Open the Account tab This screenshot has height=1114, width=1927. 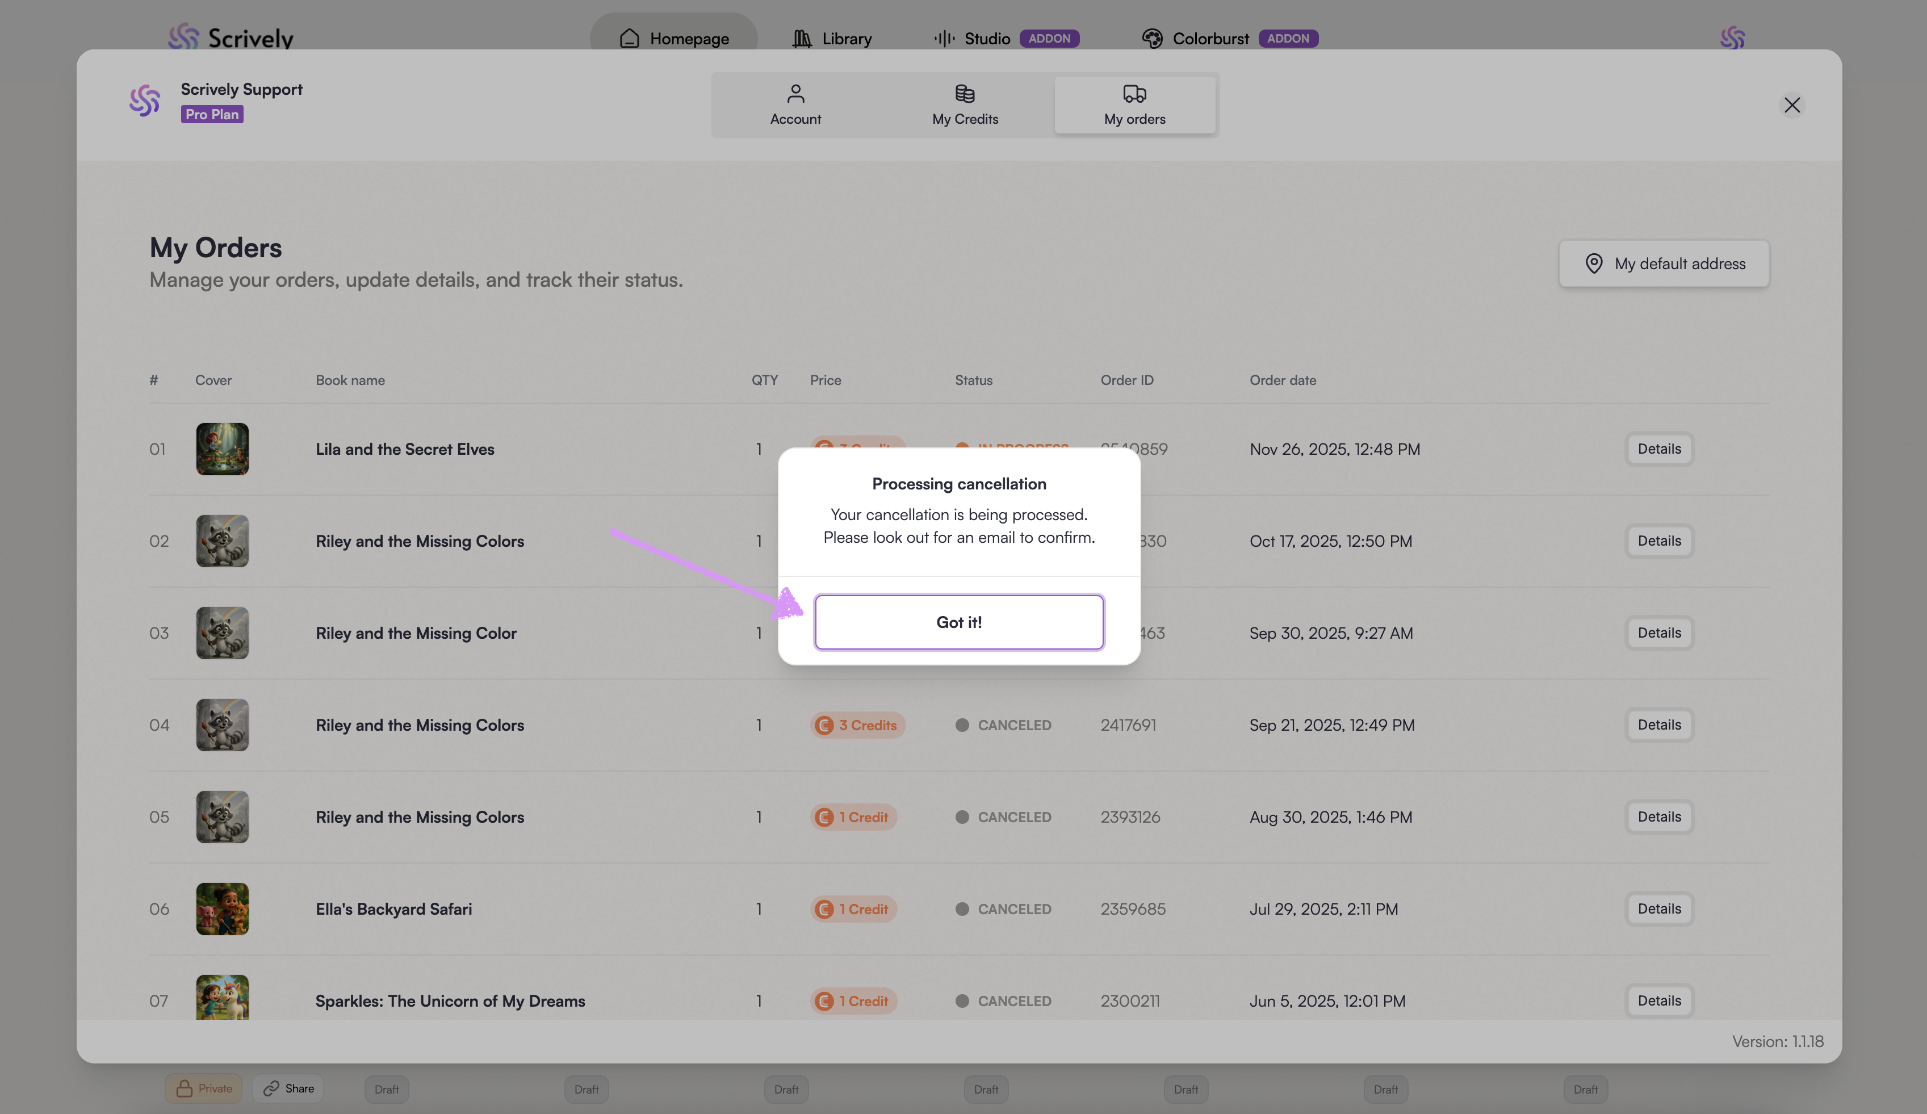(x=795, y=104)
